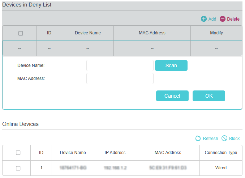The width and height of the screenshot is (245, 178).
Task: Click the Block circle-slash icon
Action: coord(224,138)
